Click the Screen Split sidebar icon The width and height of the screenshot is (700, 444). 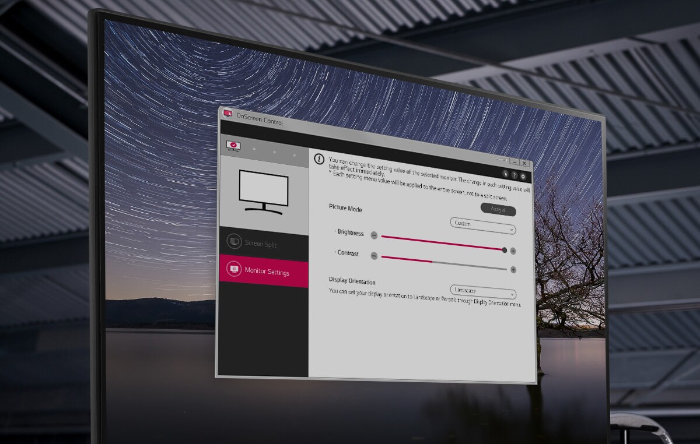[x=234, y=241]
